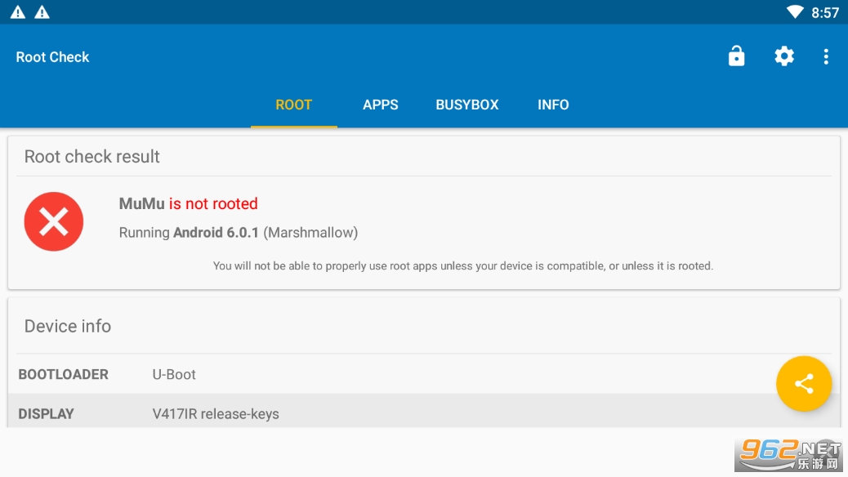Screen dimensions: 848x477
Task: Tap the Root check result heading
Action: (x=92, y=157)
